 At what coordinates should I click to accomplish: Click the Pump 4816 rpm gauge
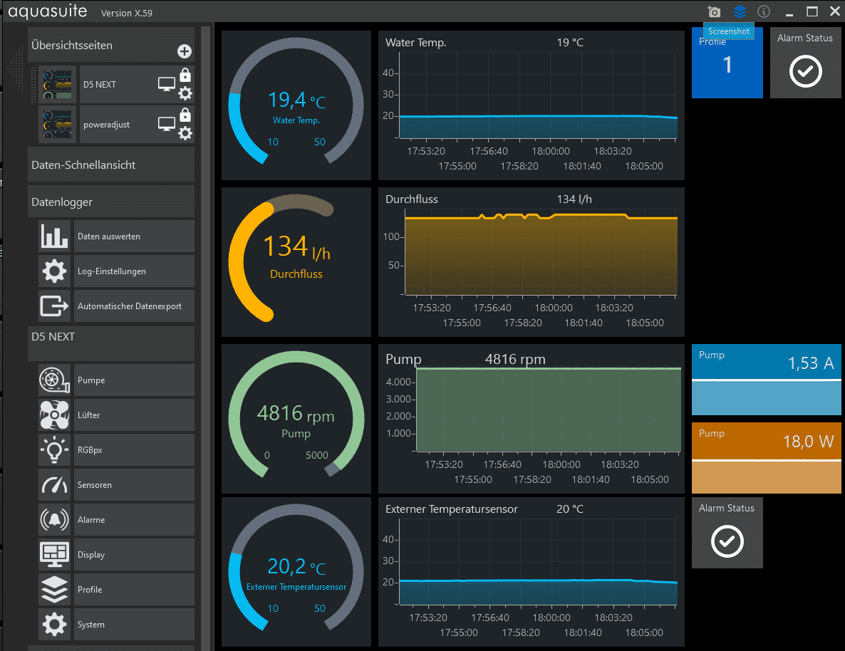[x=296, y=419]
